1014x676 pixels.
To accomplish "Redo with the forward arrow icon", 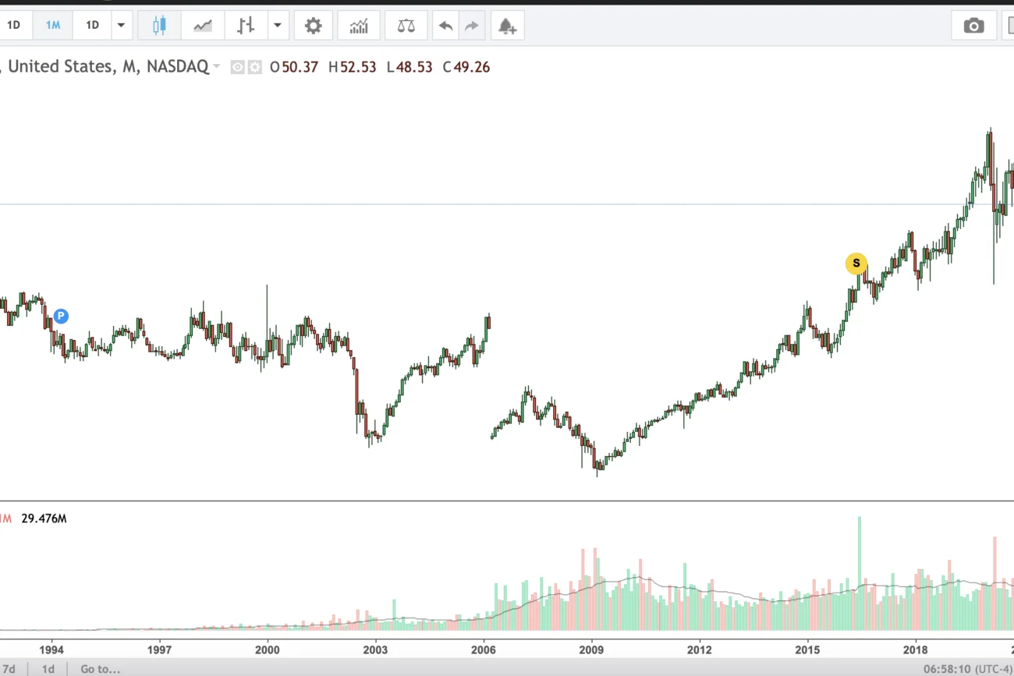I will pyautogui.click(x=471, y=26).
